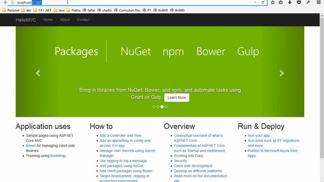Open the lh:8000 bookmark

(161, 10)
